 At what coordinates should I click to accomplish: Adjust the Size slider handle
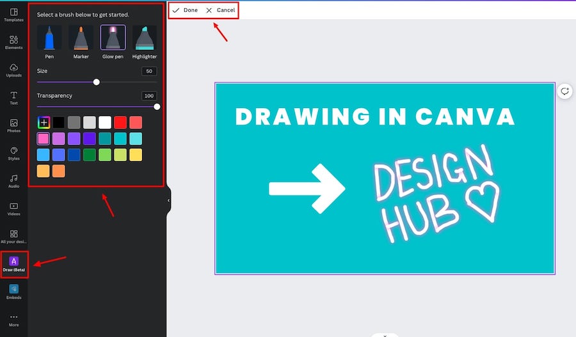pyautogui.click(x=96, y=82)
